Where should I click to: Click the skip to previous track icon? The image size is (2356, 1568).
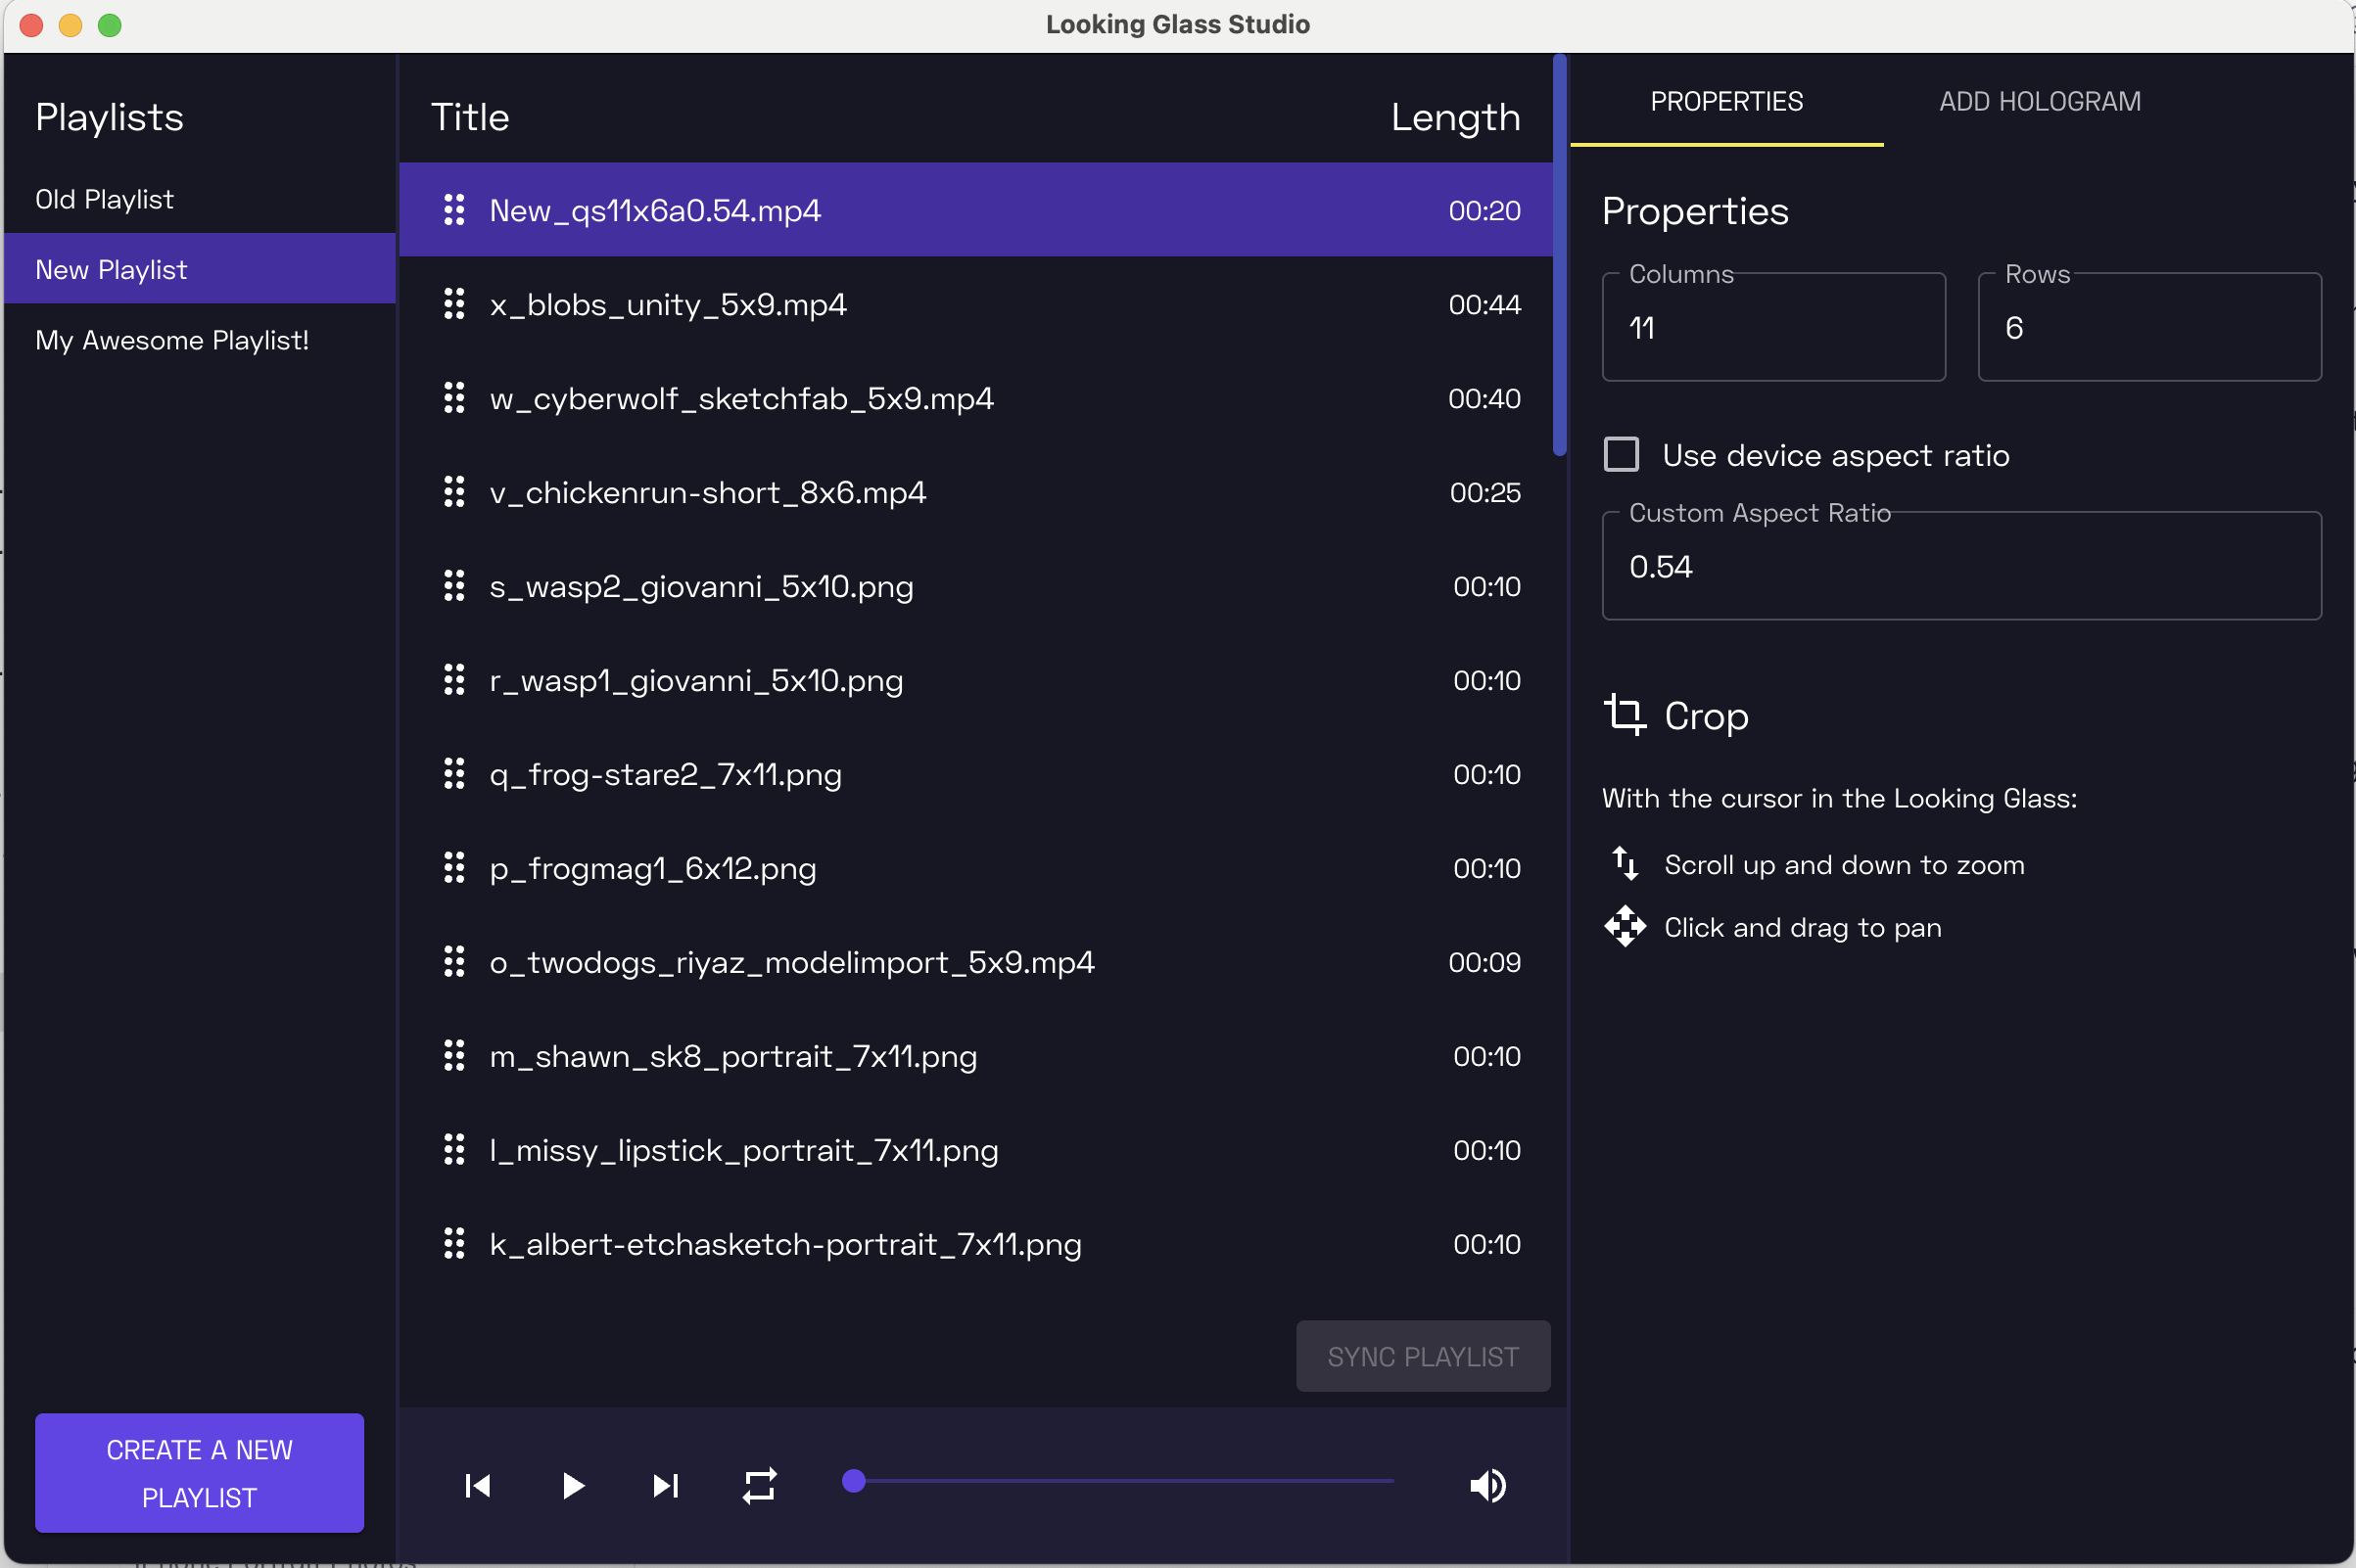[x=478, y=1485]
